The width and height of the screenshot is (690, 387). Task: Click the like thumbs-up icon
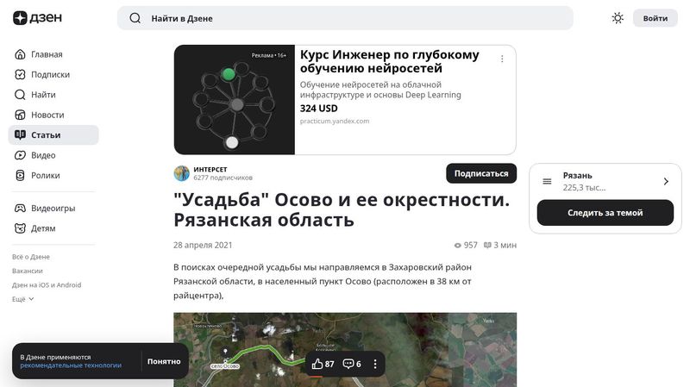pyautogui.click(x=317, y=364)
